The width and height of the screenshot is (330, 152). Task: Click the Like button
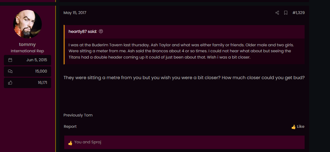298,127
